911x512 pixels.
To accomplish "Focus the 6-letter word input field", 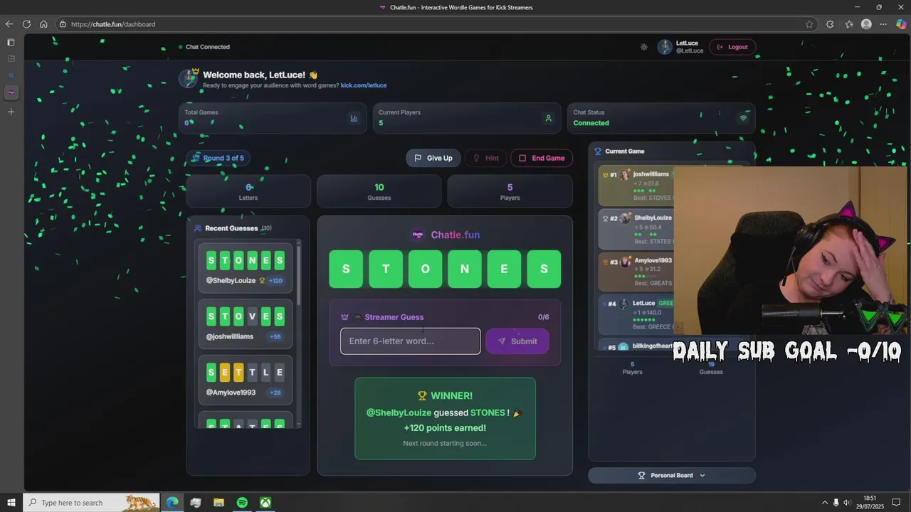I will pos(411,341).
